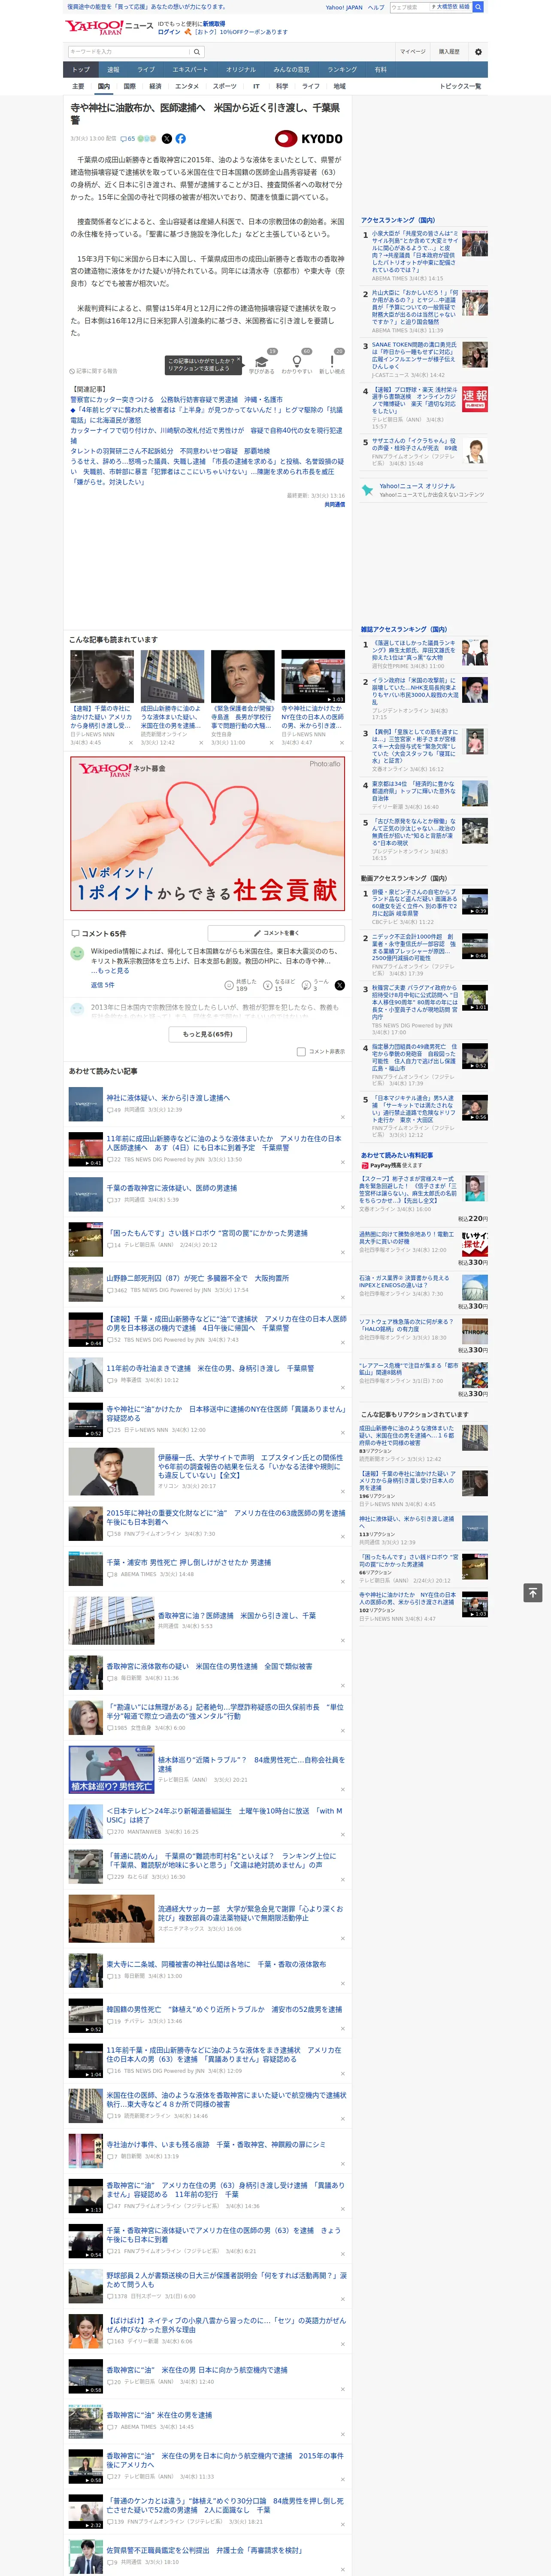Open 購入履歴 link

[449, 52]
